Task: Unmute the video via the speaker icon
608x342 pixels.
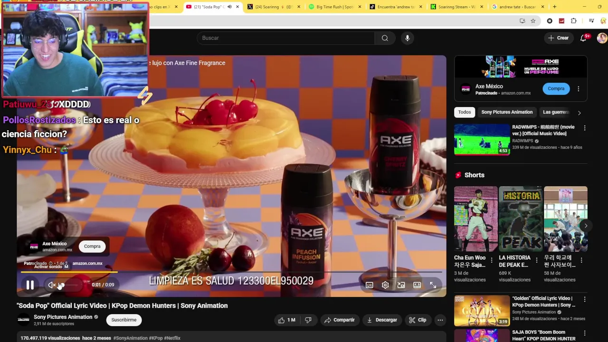Action: (x=52, y=285)
